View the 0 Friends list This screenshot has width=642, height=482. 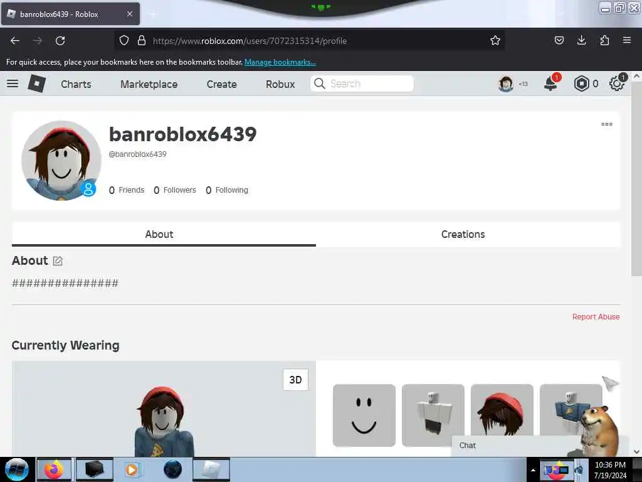click(x=127, y=190)
